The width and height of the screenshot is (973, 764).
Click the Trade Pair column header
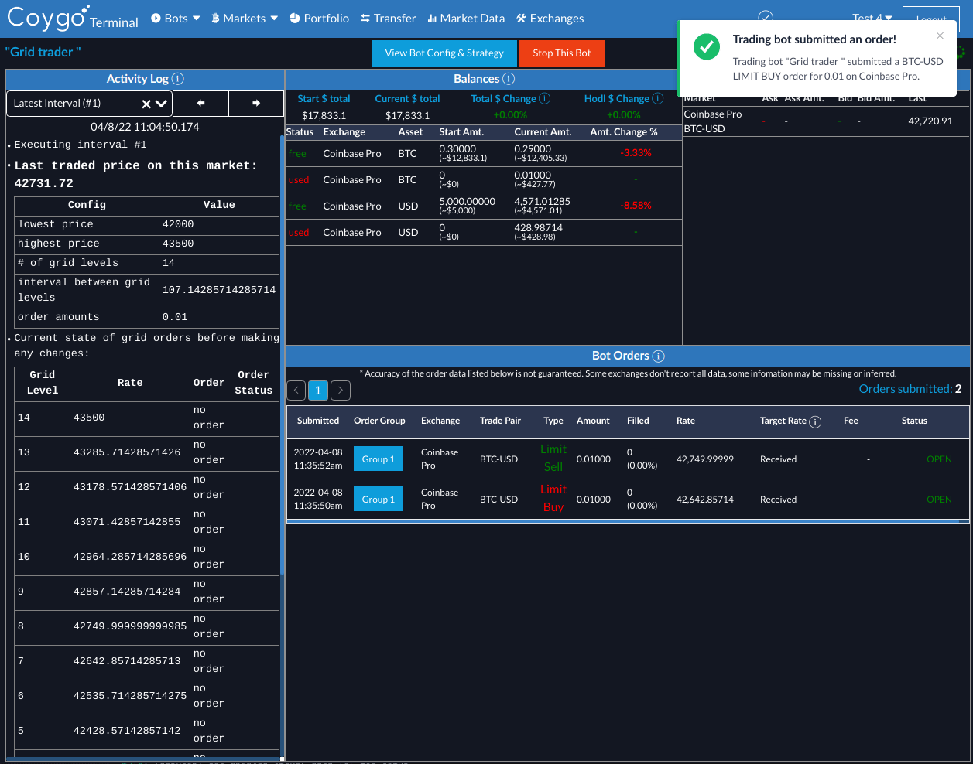(500, 421)
